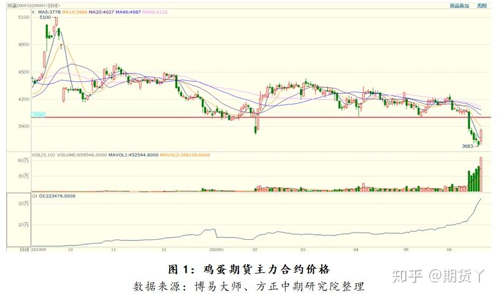499x296 pixels.
Task: Click the 知乎 @期货丫 watermark
Action: (x=439, y=276)
